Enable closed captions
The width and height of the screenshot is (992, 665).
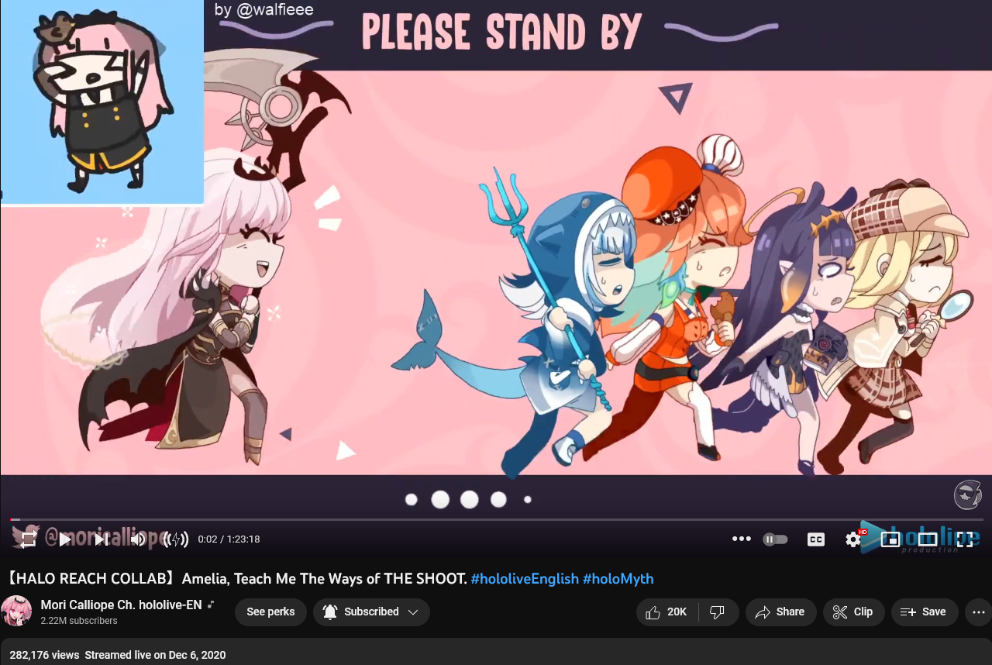click(816, 539)
